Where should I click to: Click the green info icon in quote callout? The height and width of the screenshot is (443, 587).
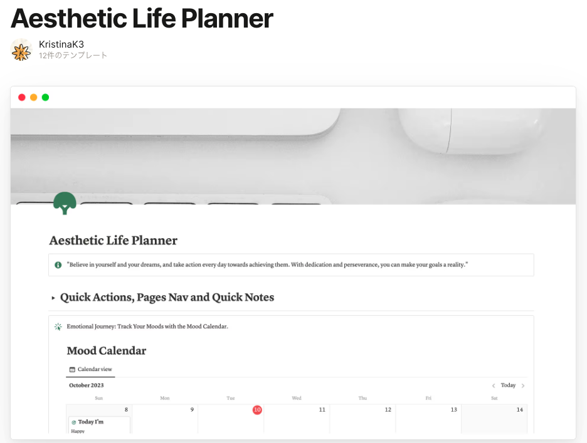coord(58,265)
